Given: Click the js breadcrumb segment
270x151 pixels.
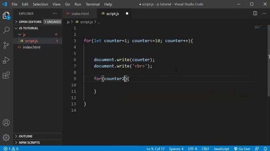Looking at the screenshot, I should [68, 22].
